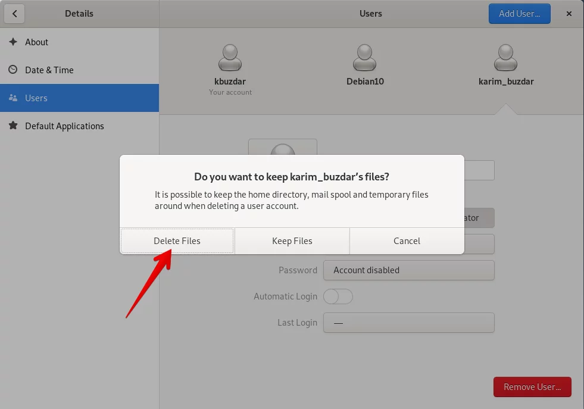Open the Default Applications panel
584x409 pixels.
(79, 126)
